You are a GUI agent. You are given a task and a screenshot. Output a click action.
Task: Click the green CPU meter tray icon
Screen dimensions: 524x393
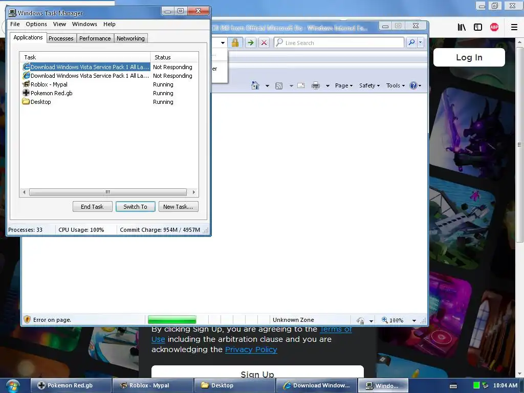476,385
